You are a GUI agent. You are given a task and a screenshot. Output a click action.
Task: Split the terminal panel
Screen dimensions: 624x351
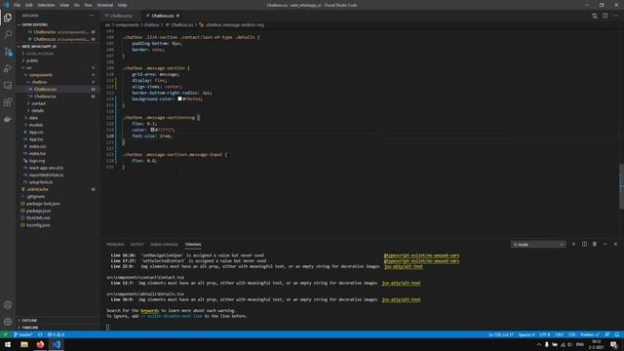(584, 244)
